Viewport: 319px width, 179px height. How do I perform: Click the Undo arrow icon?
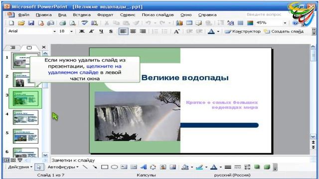pyautogui.click(x=148, y=23)
